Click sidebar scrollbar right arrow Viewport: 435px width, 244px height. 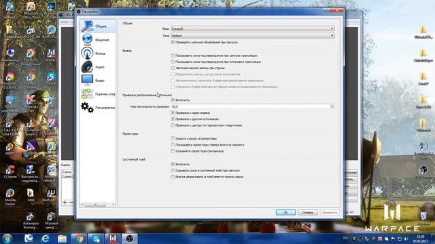coord(113,205)
